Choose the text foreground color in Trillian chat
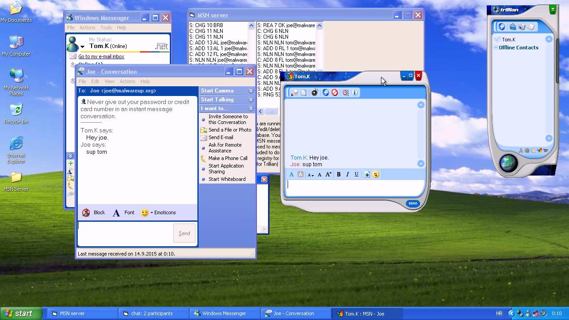Viewport: 569px width, 320px height. [x=292, y=174]
